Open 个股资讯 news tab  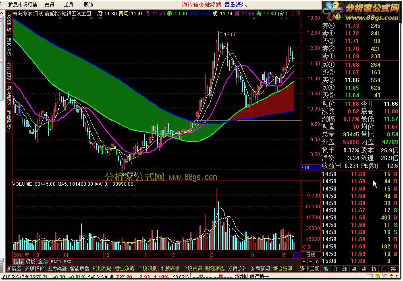(x=193, y=269)
